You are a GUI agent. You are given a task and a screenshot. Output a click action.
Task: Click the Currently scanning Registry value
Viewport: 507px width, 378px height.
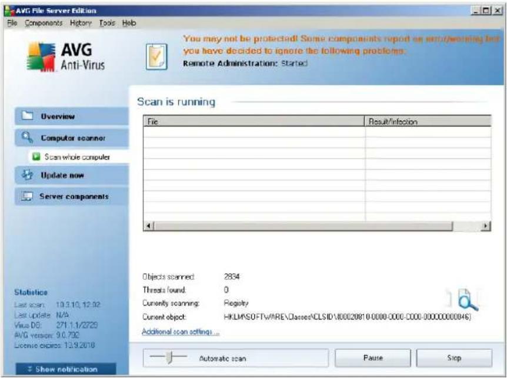coord(236,303)
